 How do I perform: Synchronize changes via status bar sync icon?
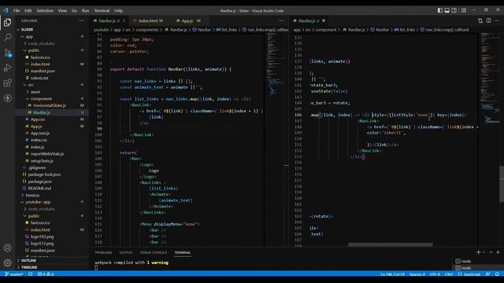tap(30, 274)
